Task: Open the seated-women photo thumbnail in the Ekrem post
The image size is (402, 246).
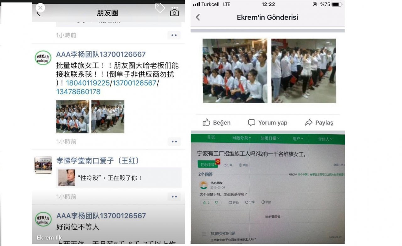Action: [x=235, y=71]
